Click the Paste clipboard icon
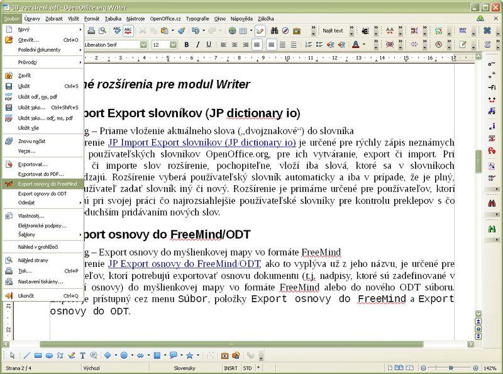The width and height of the screenshot is (503, 374). click(164, 30)
